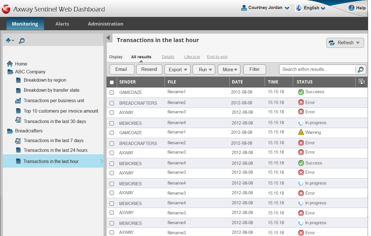Viewport: 371px width, 236px height.
Task: Click the icon beside Transactions in the last 30 days
Action: 18,120
